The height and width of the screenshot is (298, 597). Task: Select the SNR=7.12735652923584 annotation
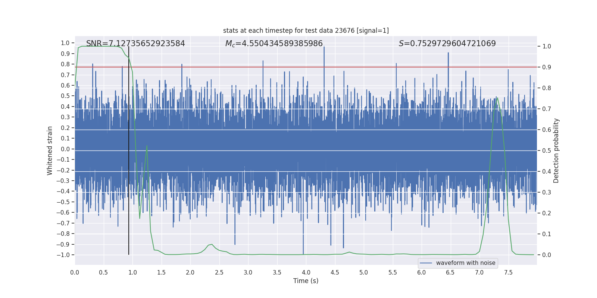pyautogui.click(x=135, y=44)
